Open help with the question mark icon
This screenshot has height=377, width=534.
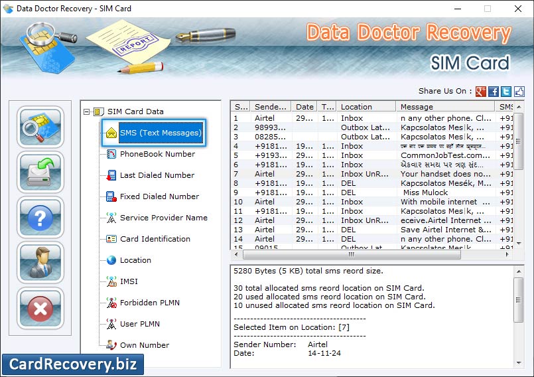point(40,218)
